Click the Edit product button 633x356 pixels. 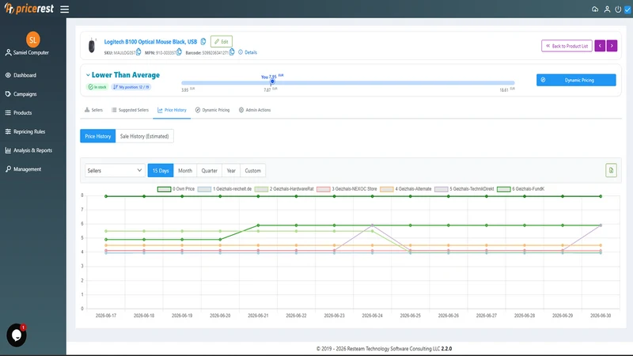[x=222, y=42]
